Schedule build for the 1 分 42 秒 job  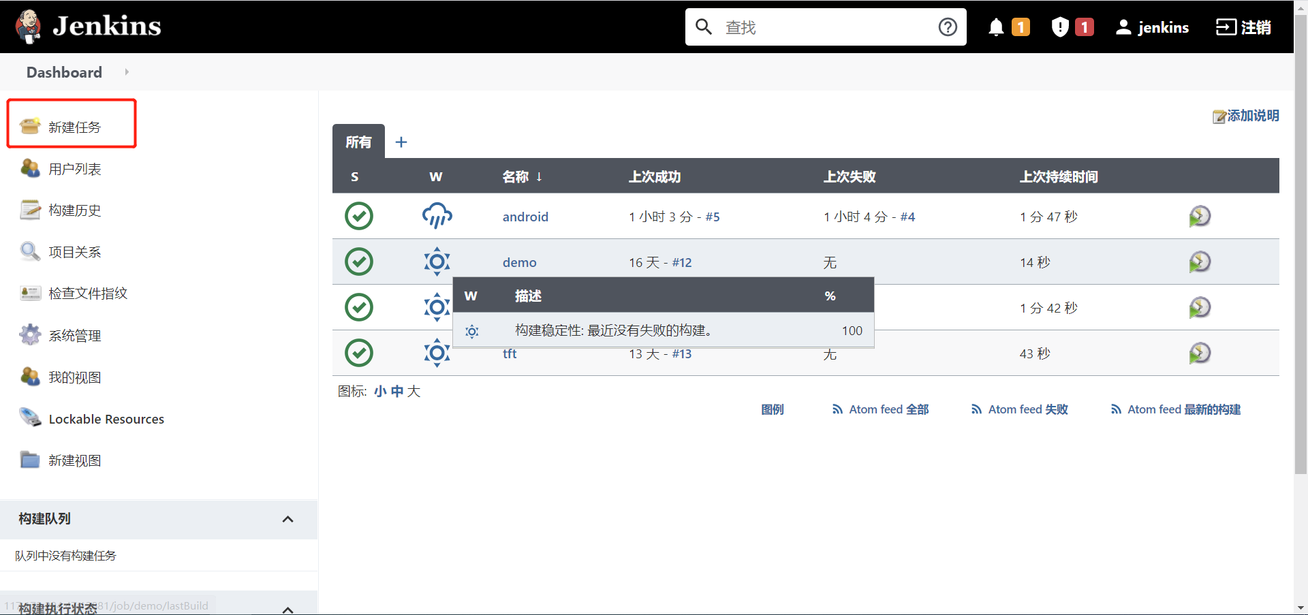point(1200,308)
